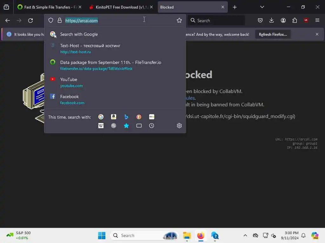The width and height of the screenshot is (325, 243).
Task: Open the Extensions panel
Action: pos(295,20)
